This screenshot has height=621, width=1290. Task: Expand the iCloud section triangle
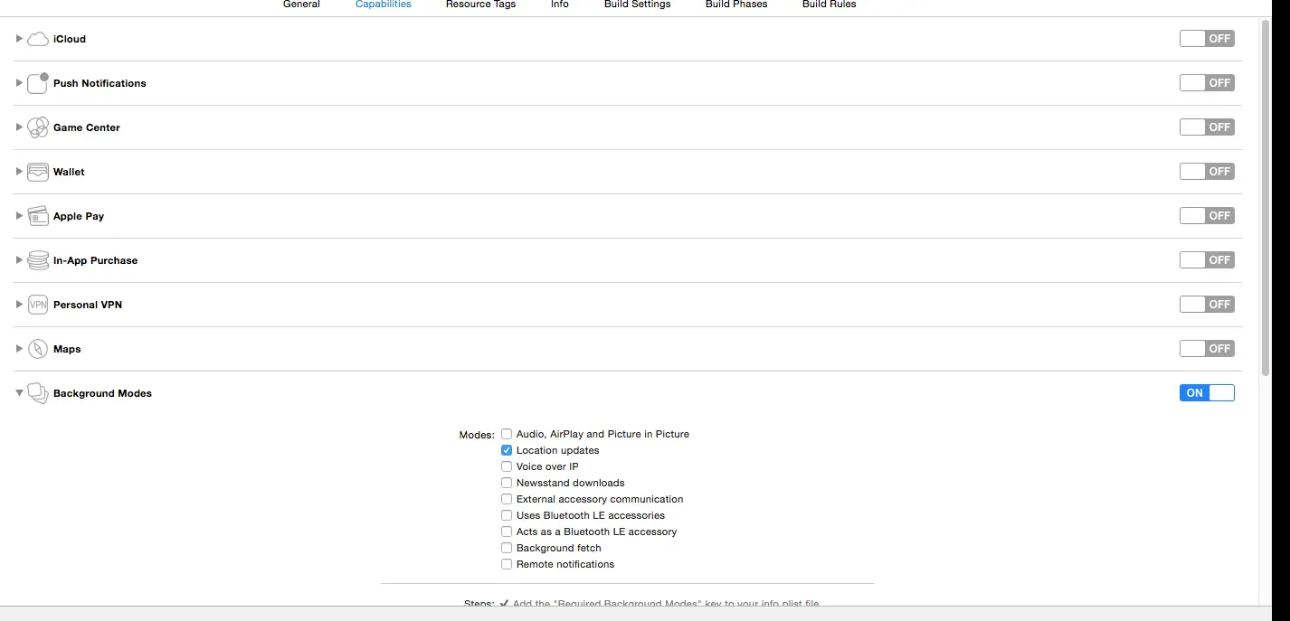click(19, 39)
